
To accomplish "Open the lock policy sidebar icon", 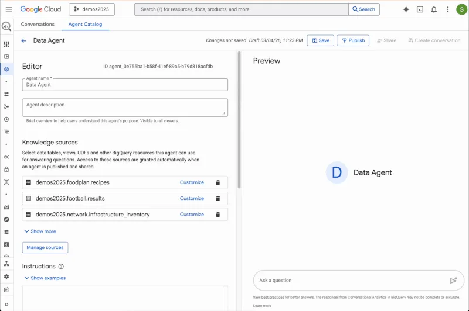I will tap(6, 170).
